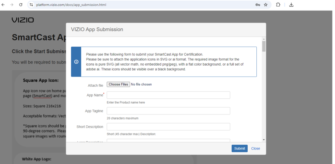Open the saved password key icon

pyautogui.click(x=258, y=5)
